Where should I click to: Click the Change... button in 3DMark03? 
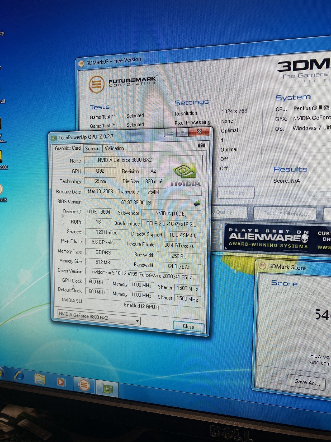pyautogui.click(x=236, y=192)
